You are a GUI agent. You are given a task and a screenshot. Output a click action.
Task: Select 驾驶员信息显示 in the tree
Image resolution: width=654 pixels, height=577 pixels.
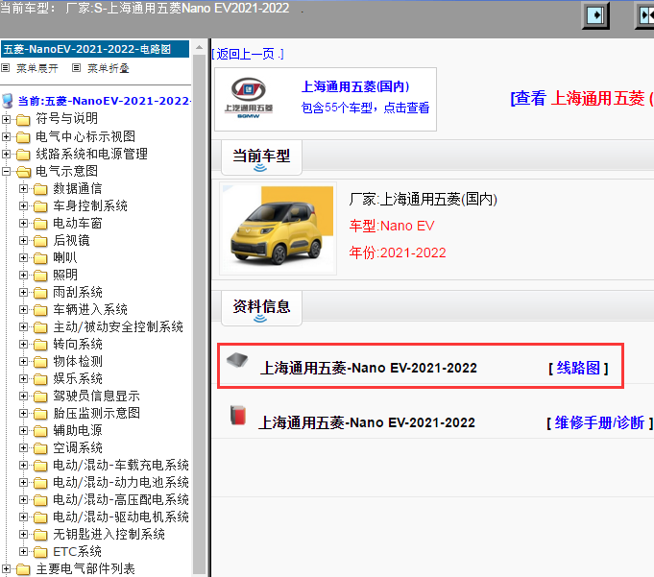tap(96, 397)
